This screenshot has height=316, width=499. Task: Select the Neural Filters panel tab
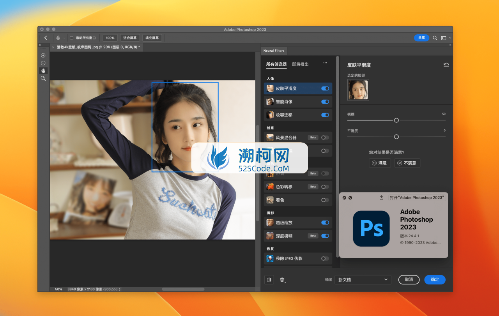pyautogui.click(x=274, y=51)
